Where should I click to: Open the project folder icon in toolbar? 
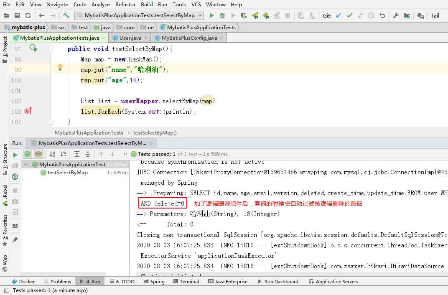(6, 15)
